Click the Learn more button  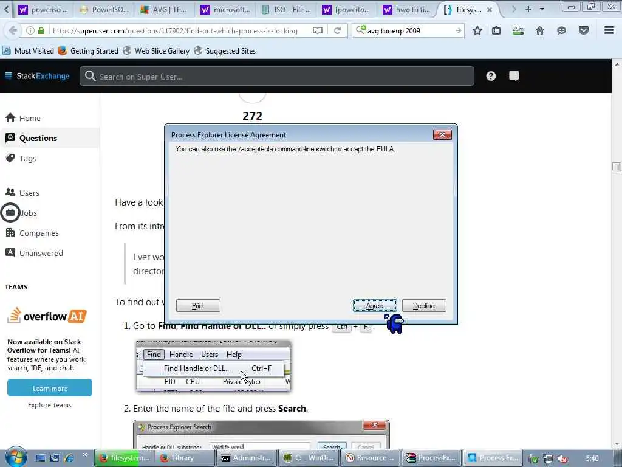click(50, 388)
